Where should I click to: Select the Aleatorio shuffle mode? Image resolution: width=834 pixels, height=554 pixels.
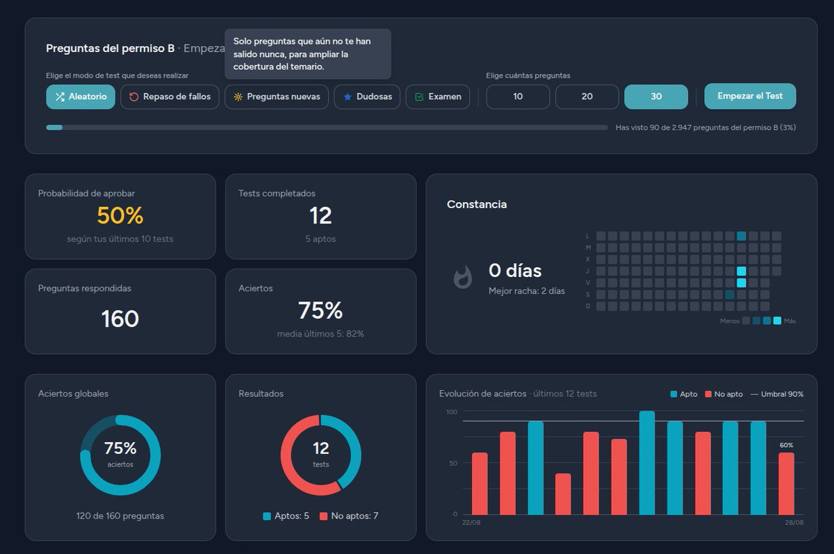point(81,96)
